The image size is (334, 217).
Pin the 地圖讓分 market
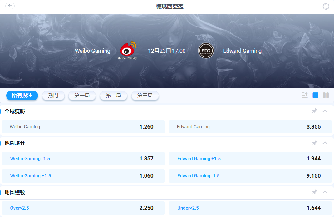click(314, 143)
